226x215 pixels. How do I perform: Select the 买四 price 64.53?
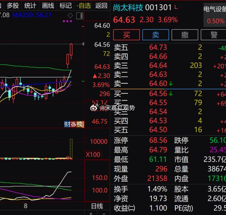click(x=158, y=121)
